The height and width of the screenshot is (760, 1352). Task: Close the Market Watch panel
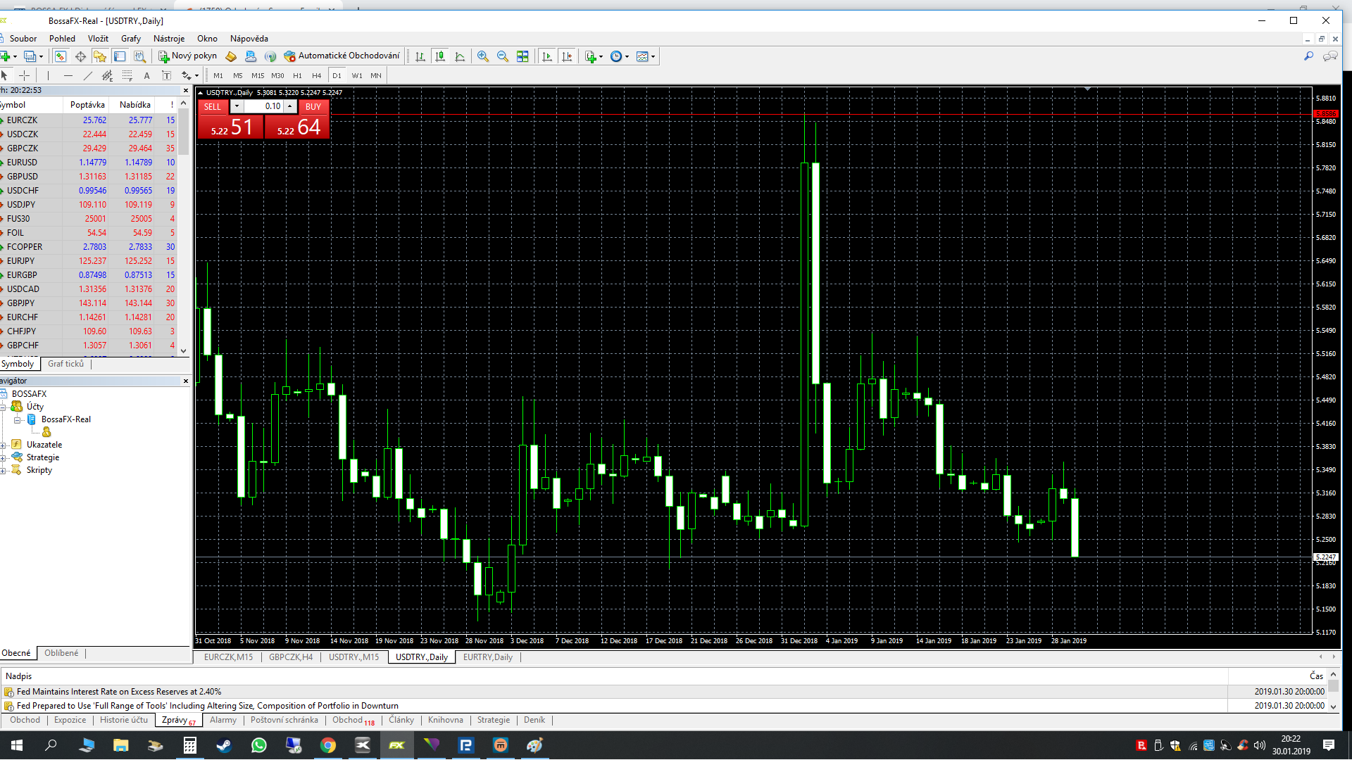[x=186, y=90]
